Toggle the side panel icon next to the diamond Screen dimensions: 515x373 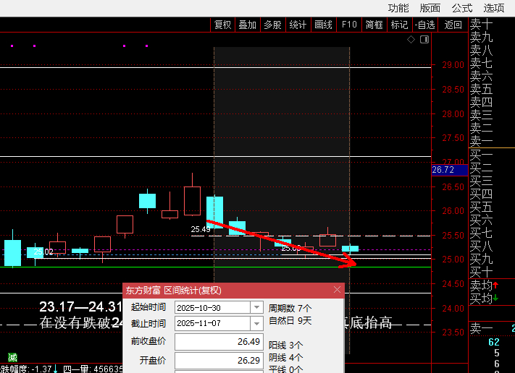[x=424, y=40]
